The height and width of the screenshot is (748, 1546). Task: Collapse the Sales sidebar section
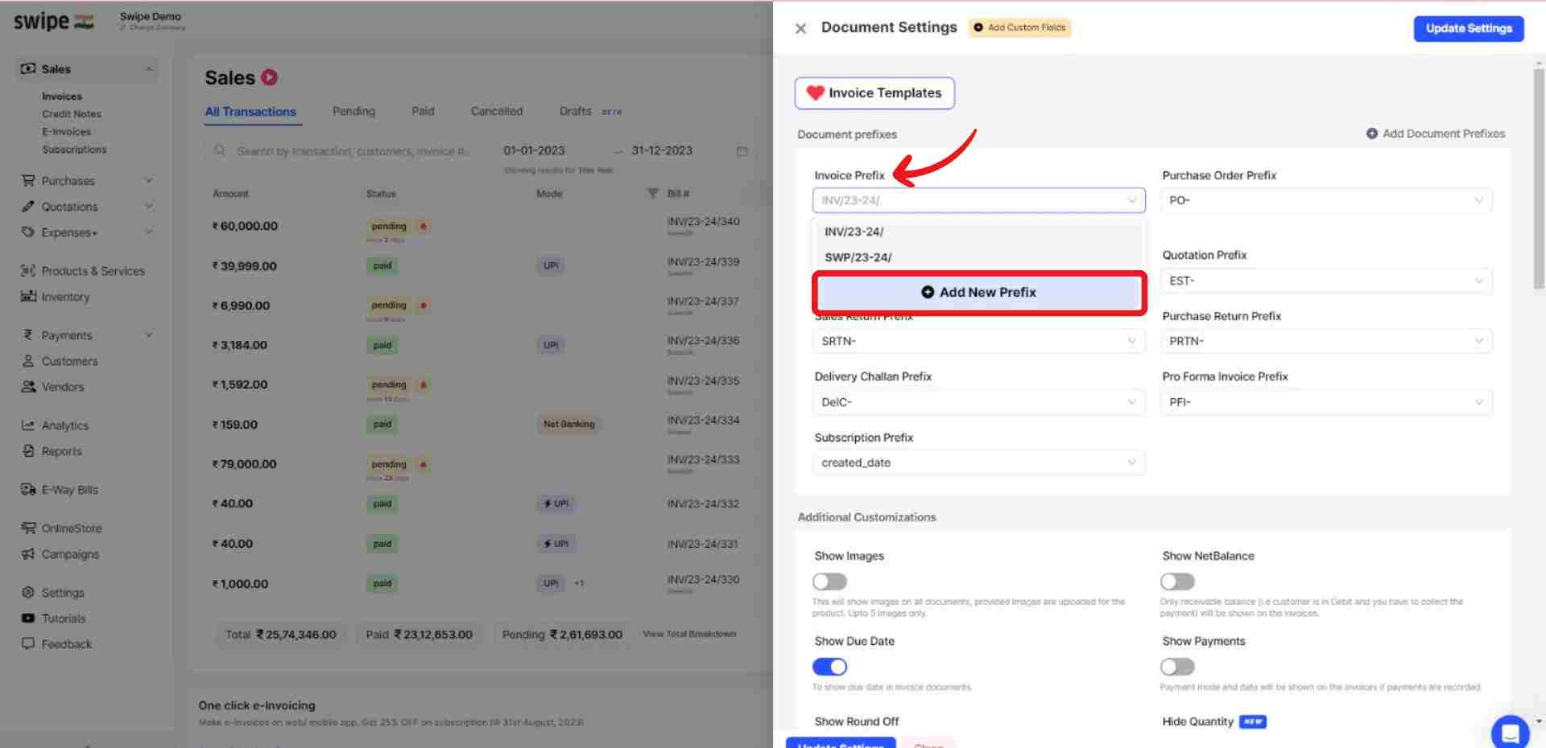click(149, 69)
